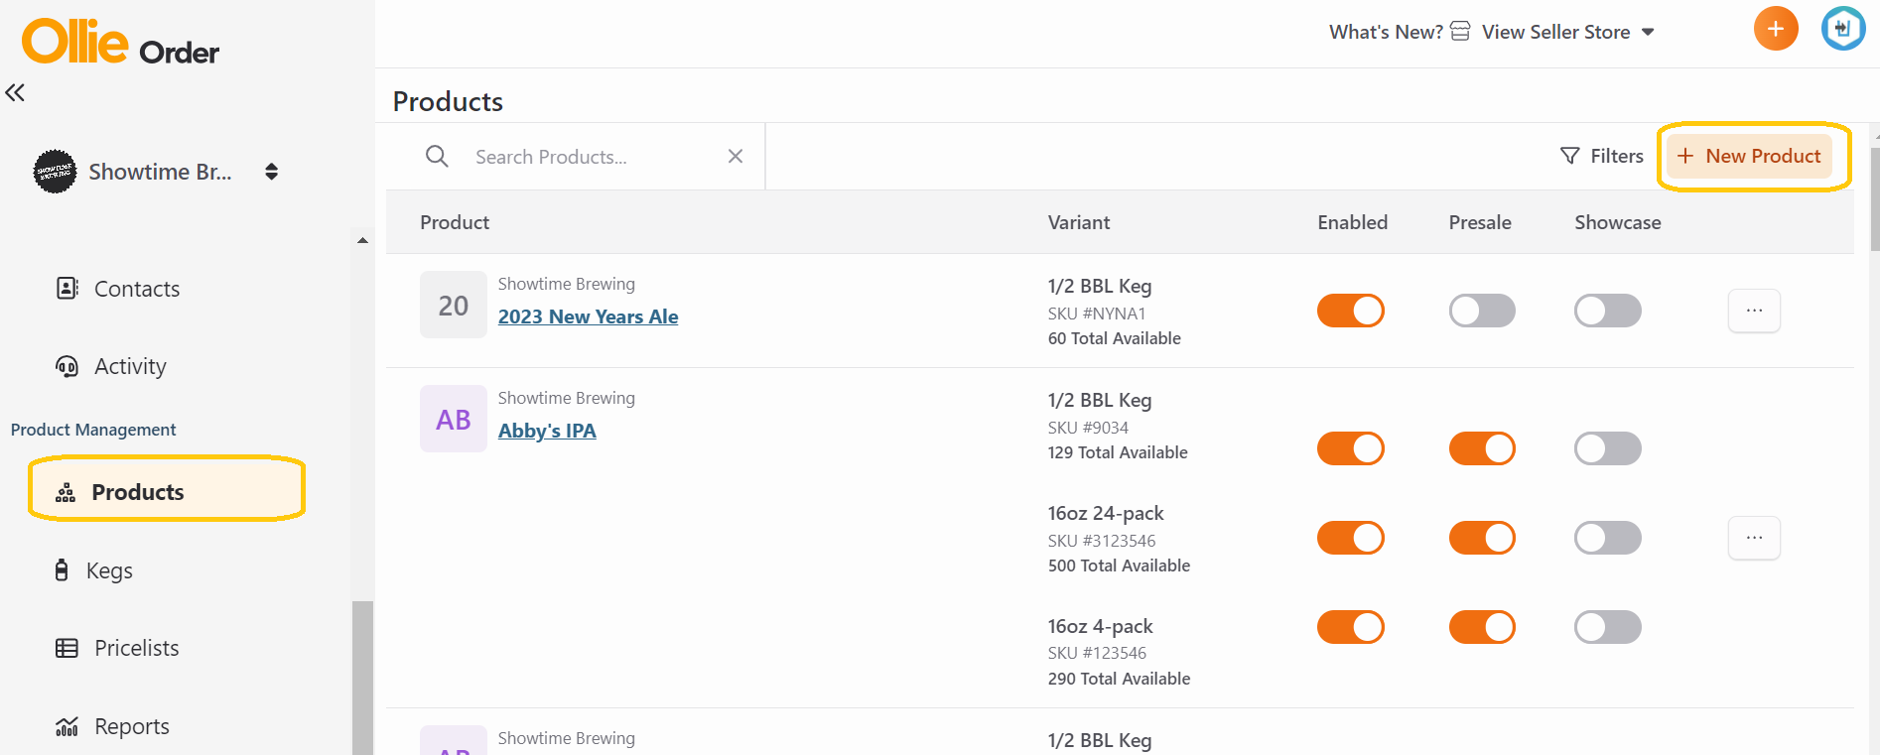This screenshot has width=1880, height=755.
Task: Click the search magnifier icon
Action: pyautogui.click(x=437, y=156)
